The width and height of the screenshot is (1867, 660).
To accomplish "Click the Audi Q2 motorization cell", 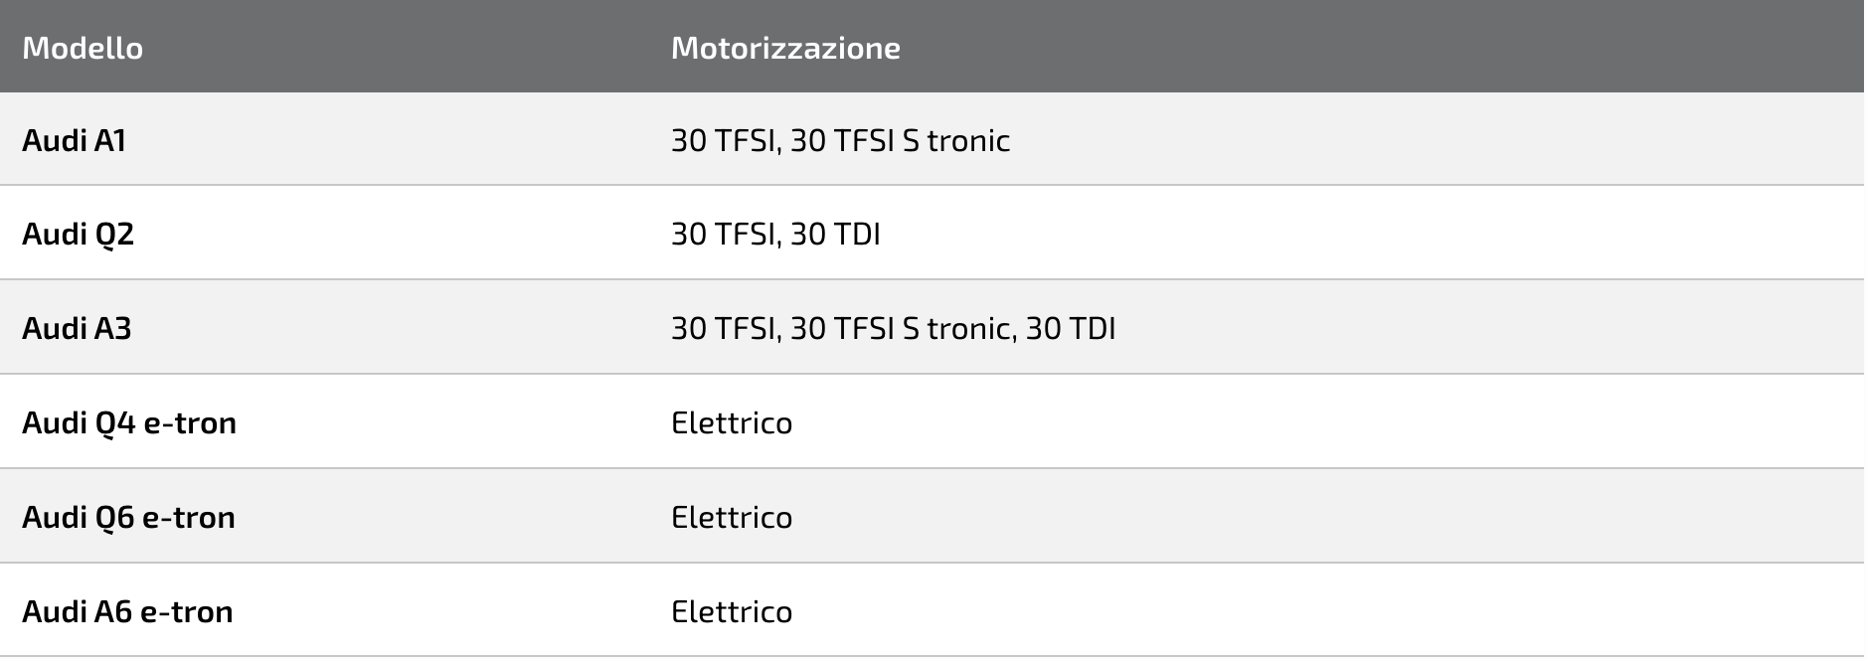I will [x=775, y=234].
